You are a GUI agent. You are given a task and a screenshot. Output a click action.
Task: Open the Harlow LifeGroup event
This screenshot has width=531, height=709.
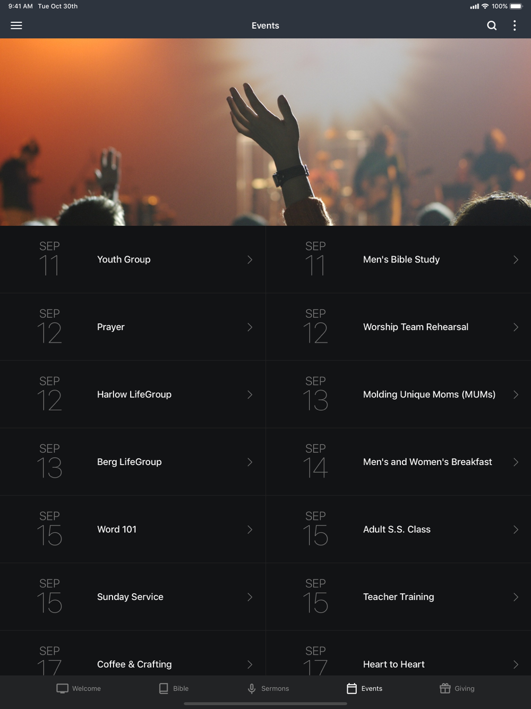coord(133,394)
